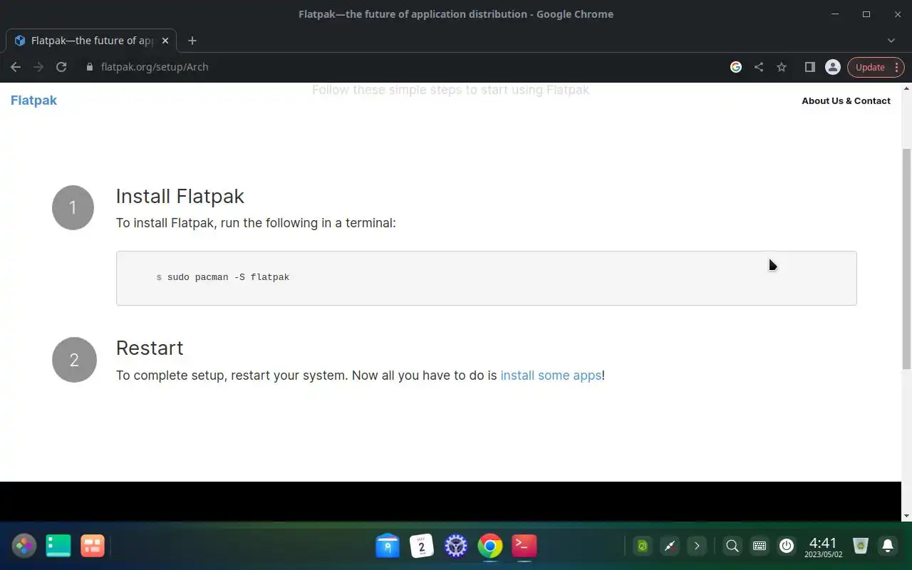Click the Chrome Update button
Screen dimensions: 912x570
(x=876, y=67)
